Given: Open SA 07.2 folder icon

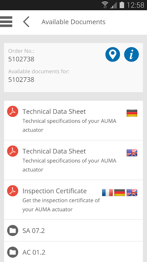Looking at the screenshot, I should [x=13, y=231].
